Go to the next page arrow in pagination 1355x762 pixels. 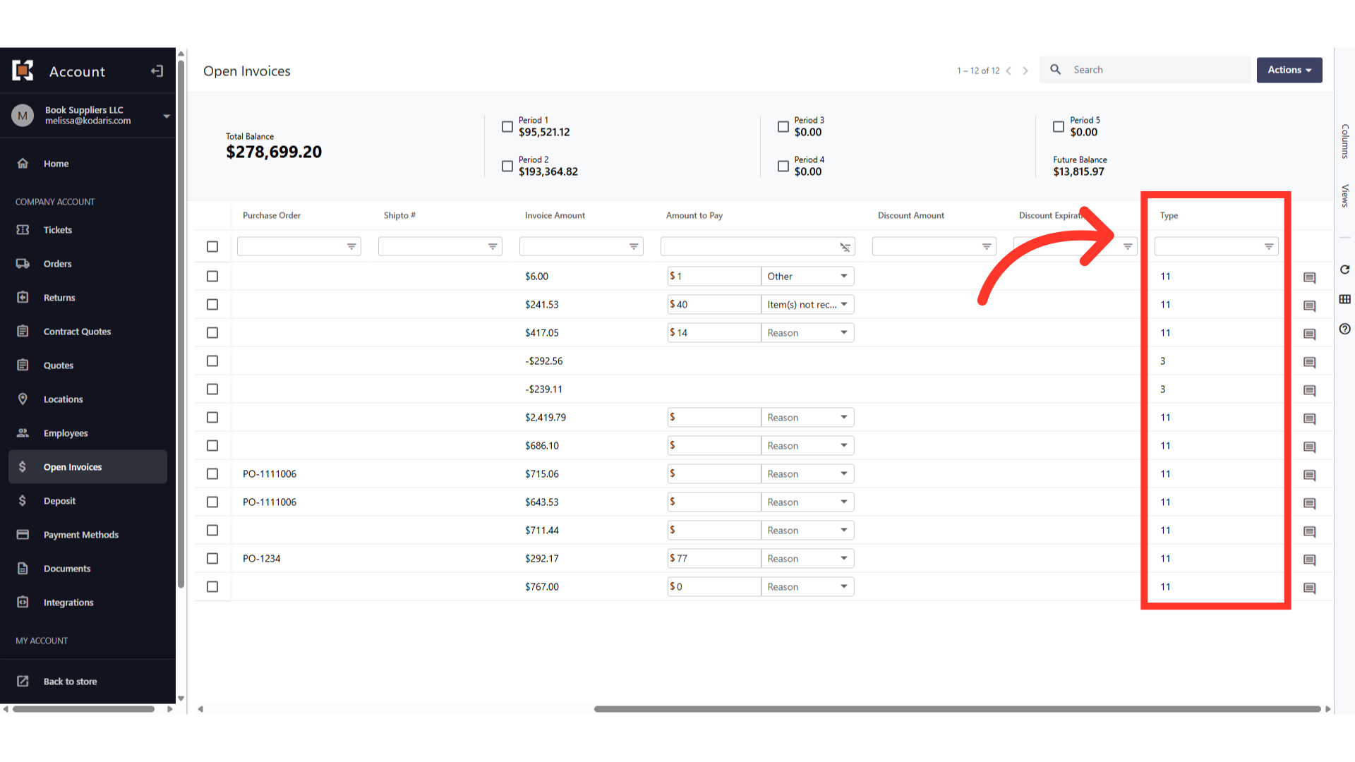tap(1025, 71)
